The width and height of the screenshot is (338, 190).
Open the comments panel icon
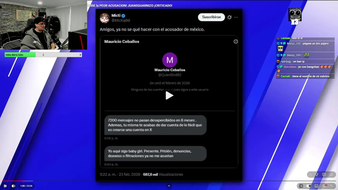(324, 174)
